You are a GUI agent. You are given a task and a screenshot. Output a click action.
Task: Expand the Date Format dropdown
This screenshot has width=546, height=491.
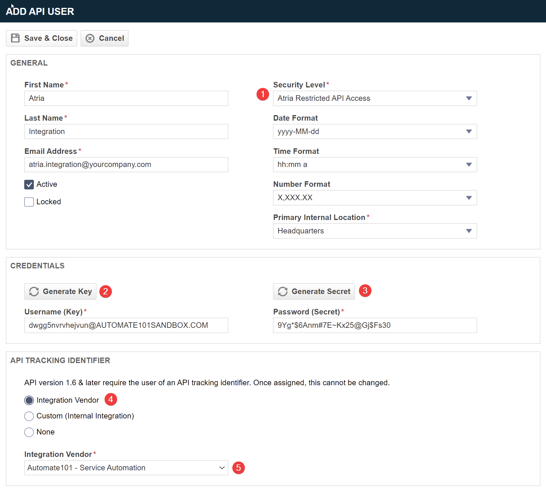pyautogui.click(x=374, y=132)
